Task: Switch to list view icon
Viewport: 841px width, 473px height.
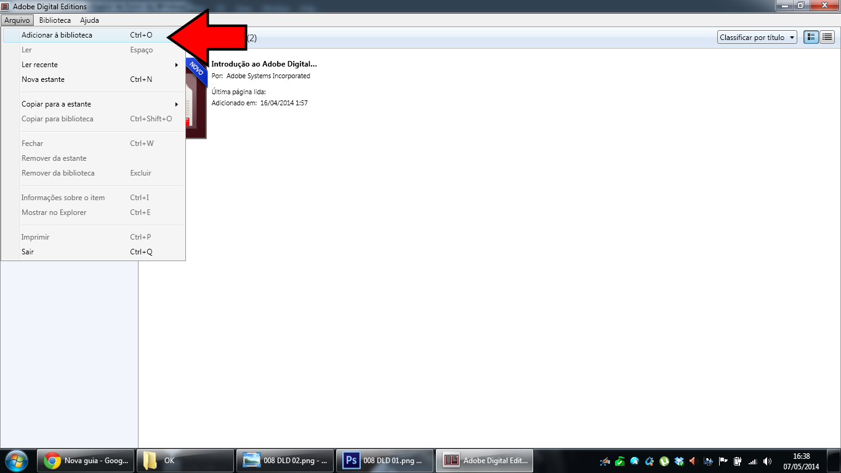Action: pyautogui.click(x=827, y=38)
